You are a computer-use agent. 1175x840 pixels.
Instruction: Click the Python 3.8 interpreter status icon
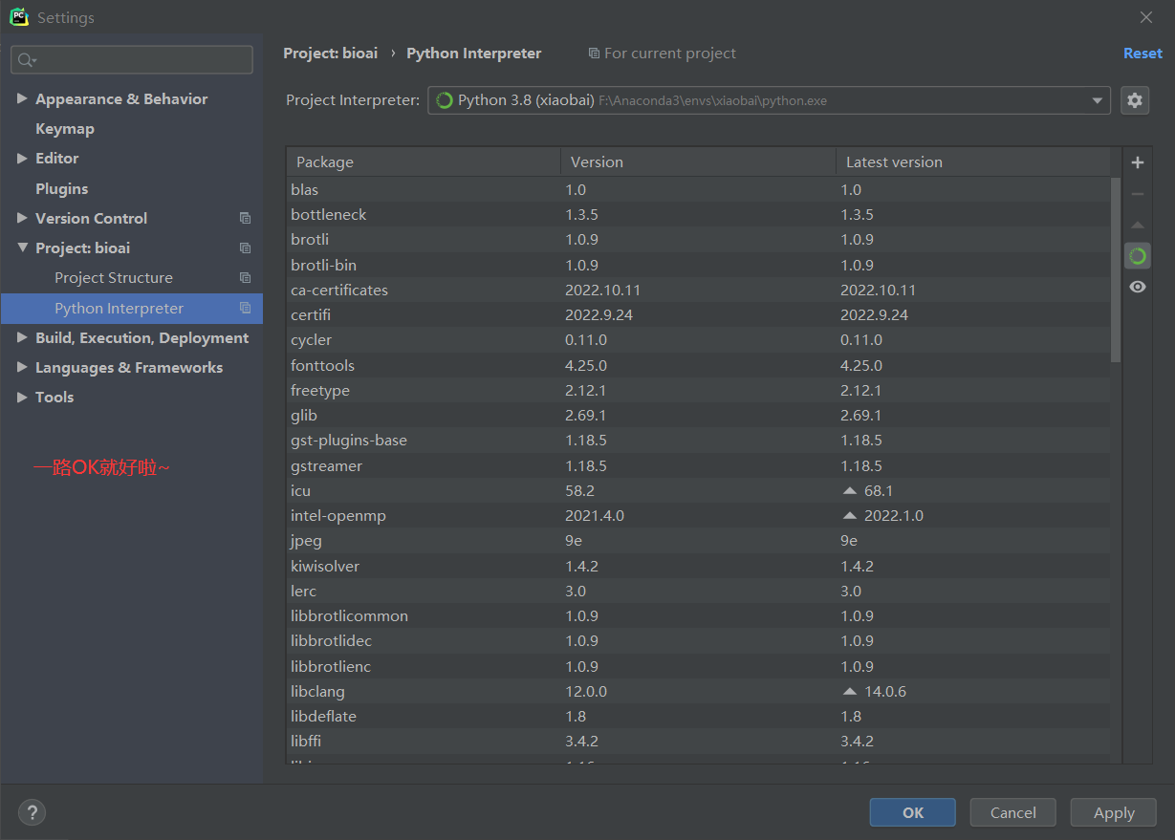445,100
